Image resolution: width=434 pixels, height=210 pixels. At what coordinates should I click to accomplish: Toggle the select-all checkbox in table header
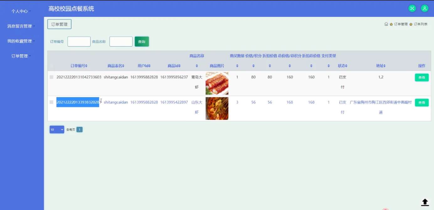click(x=51, y=66)
